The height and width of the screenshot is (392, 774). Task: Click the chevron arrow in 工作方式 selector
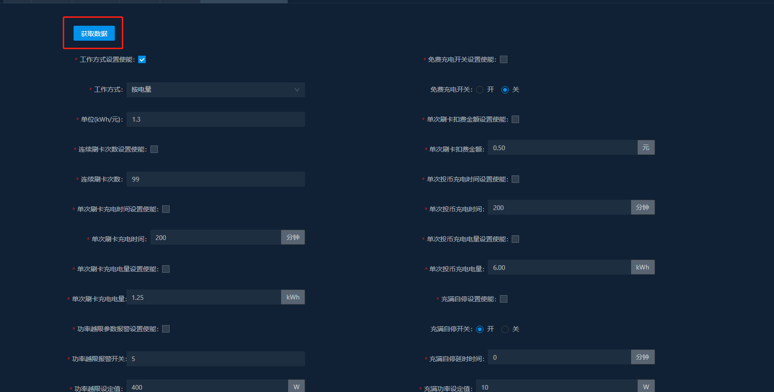point(297,90)
